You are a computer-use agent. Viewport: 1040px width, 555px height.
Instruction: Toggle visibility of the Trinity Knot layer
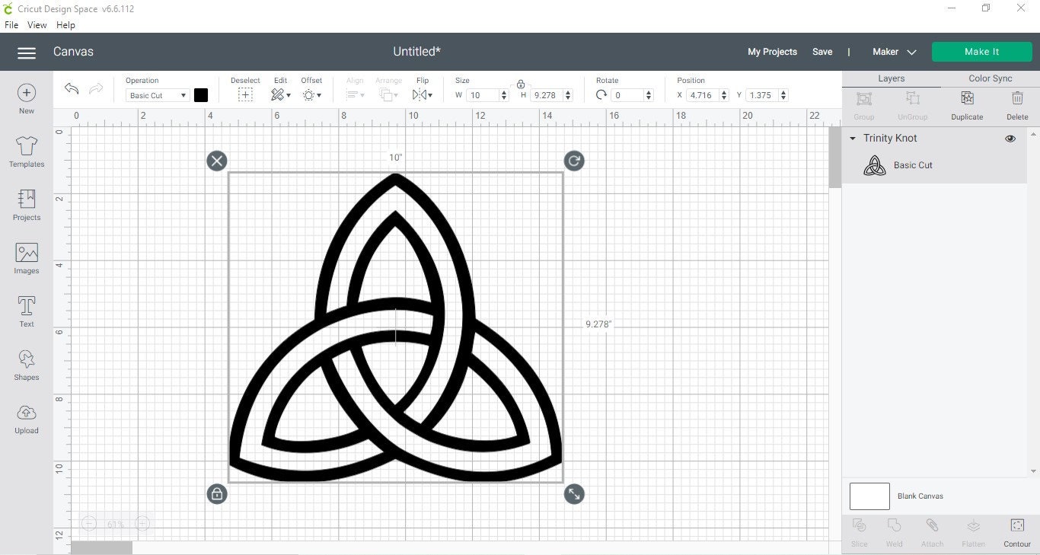click(x=1010, y=138)
